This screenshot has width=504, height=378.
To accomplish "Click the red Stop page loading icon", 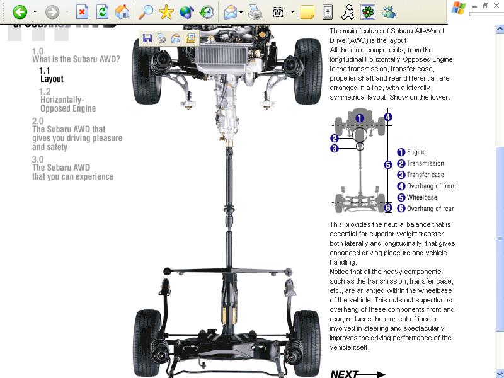I will (x=82, y=12).
